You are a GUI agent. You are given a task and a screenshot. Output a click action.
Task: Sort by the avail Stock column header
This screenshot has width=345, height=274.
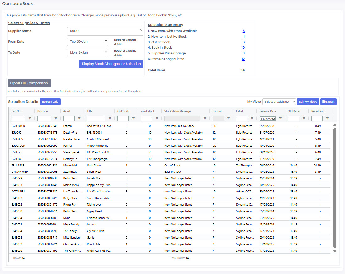click(148, 111)
